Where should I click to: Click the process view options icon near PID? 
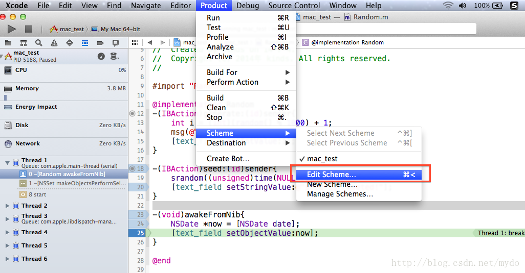tap(114, 57)
